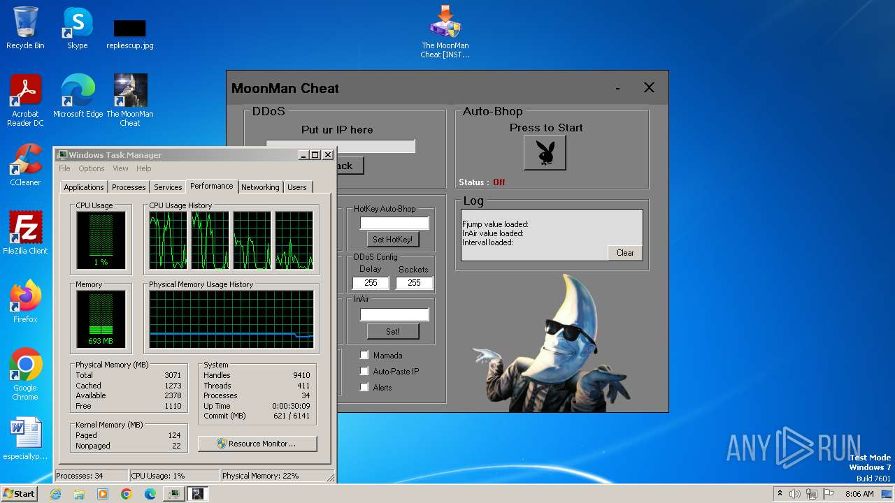
Task: Click the 'Fjump value loaded:' log line
Action: tap(495, 224)
